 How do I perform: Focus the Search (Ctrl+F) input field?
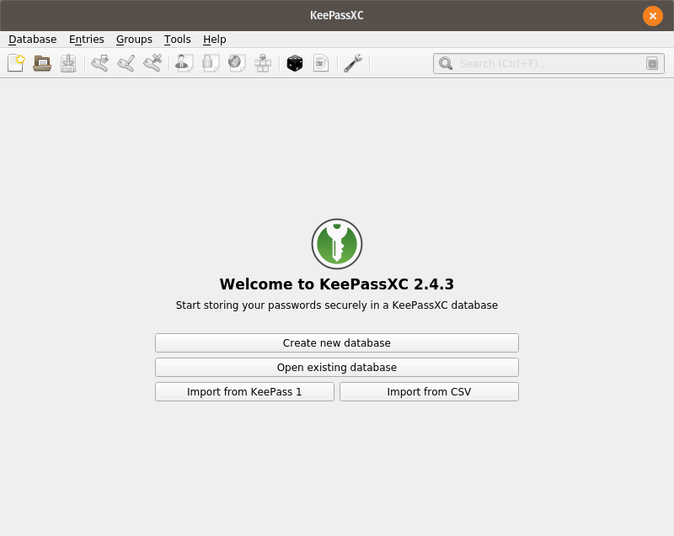tap(550, 63)
